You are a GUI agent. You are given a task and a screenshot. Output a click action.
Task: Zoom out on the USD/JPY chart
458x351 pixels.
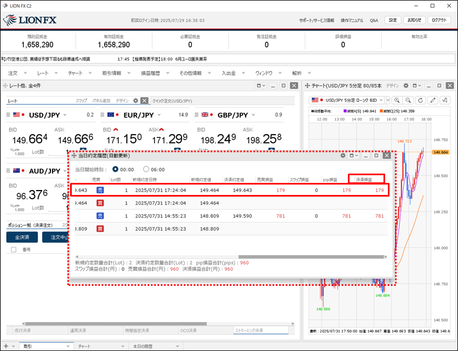point(409,100)
